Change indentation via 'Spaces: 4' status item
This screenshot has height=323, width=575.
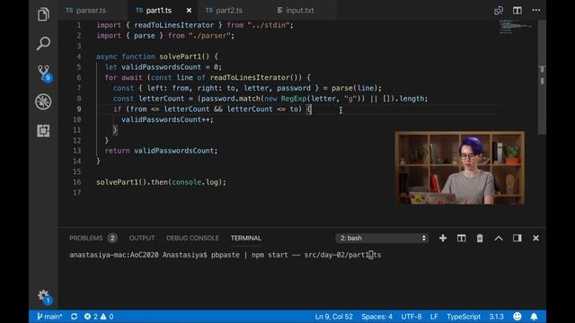pyautogui.click(x=376, y=317)
